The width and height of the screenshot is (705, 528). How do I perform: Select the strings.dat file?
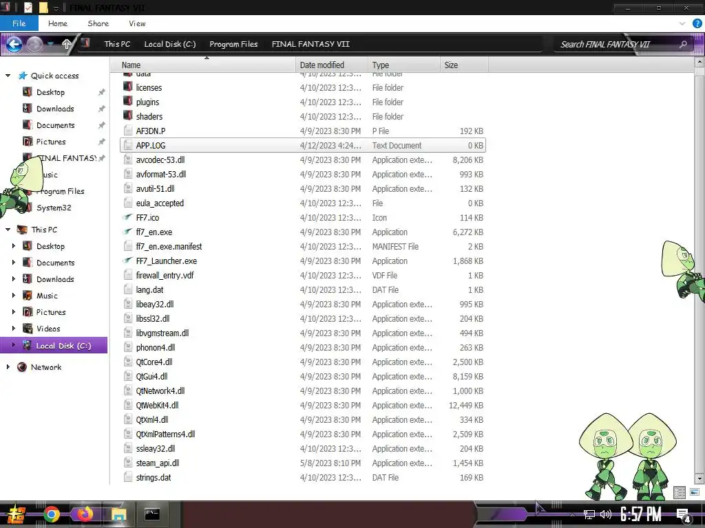pos(303,477)
